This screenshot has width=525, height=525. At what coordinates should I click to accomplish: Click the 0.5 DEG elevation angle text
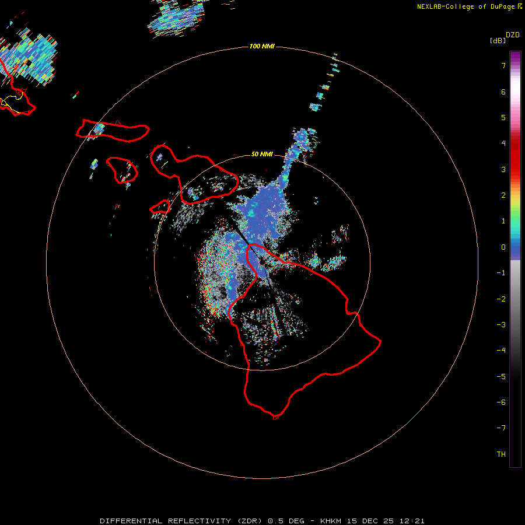[x=286, y=521]
